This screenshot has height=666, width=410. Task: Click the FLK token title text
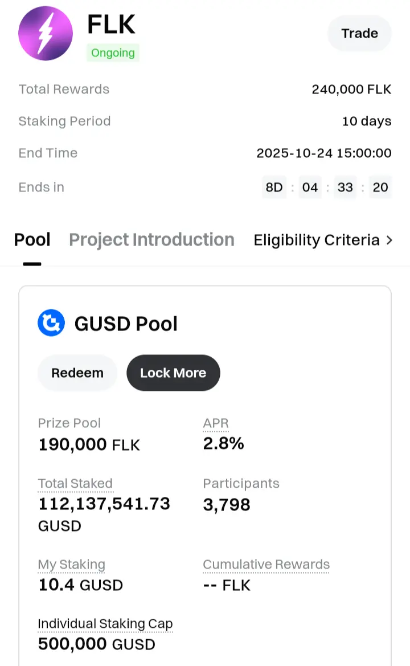coord(111,24)
